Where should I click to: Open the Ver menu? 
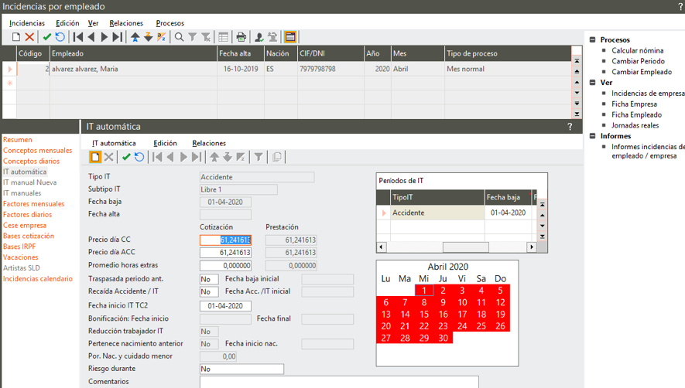pyautogui.click(x=93, y=23)
